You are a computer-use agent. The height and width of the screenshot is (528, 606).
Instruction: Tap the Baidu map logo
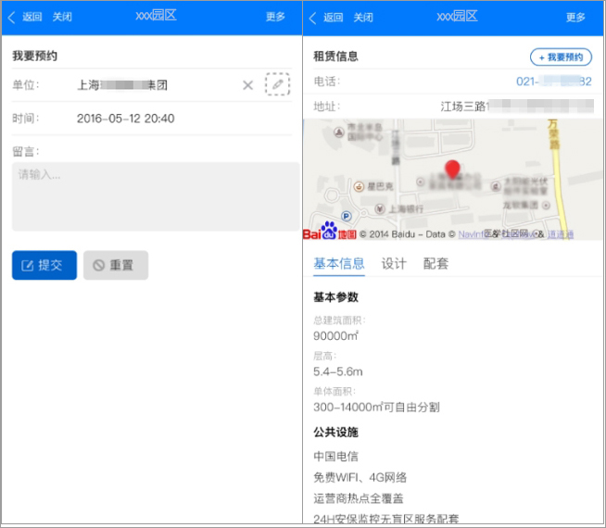[x=329, y=231]
